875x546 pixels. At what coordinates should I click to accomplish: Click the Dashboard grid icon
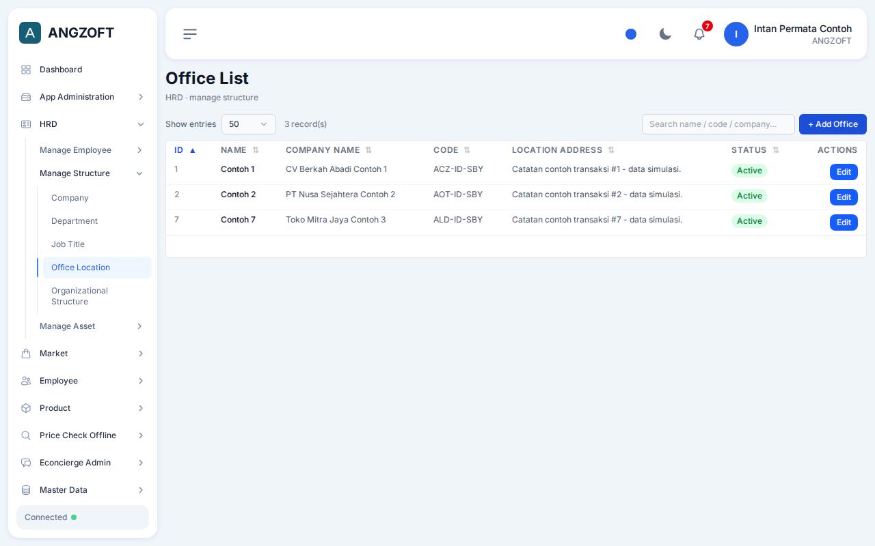point(26,70)
